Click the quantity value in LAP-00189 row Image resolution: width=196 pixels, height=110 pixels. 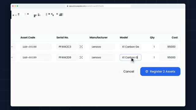(x=154, y=57)
